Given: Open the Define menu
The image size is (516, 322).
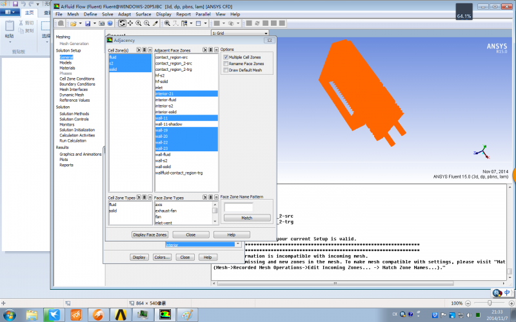Looking at the screenshot, I should [x=90, y=14].
